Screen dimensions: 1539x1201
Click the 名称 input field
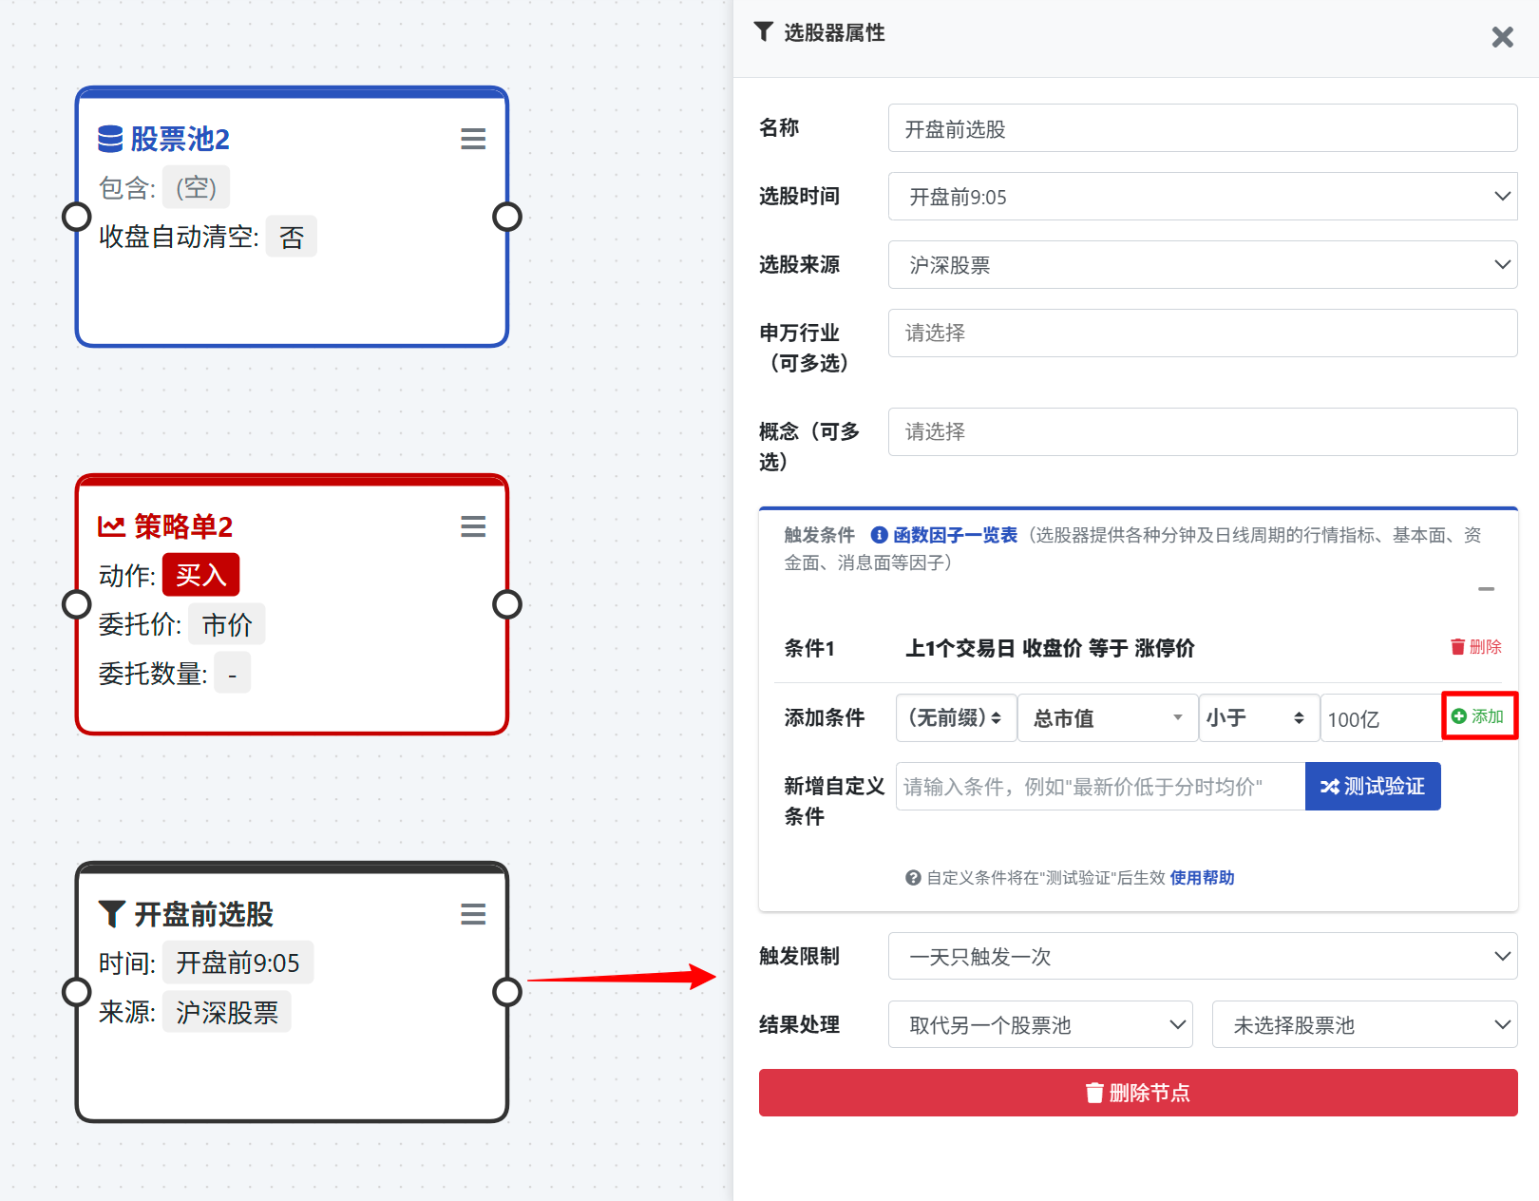click(1202, 128)
